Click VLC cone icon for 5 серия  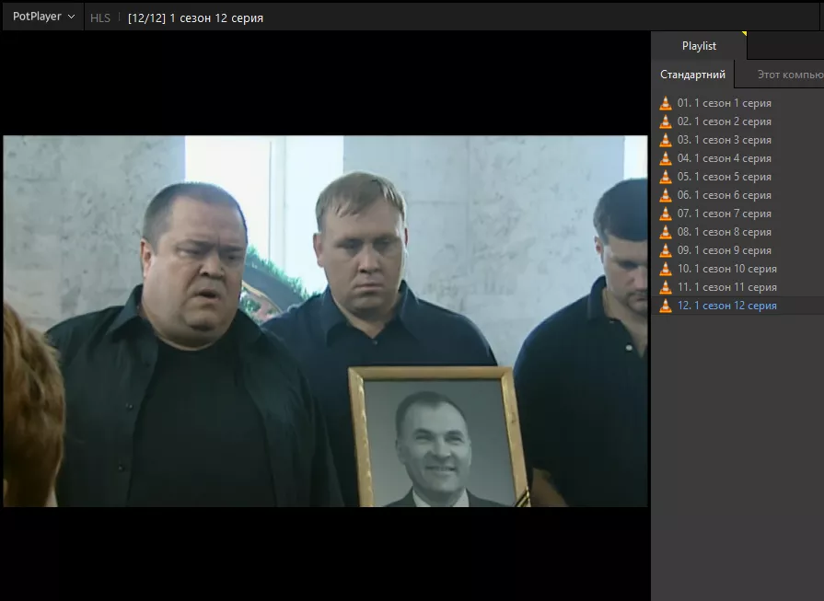pyautogui.click(x=666, y=177)
